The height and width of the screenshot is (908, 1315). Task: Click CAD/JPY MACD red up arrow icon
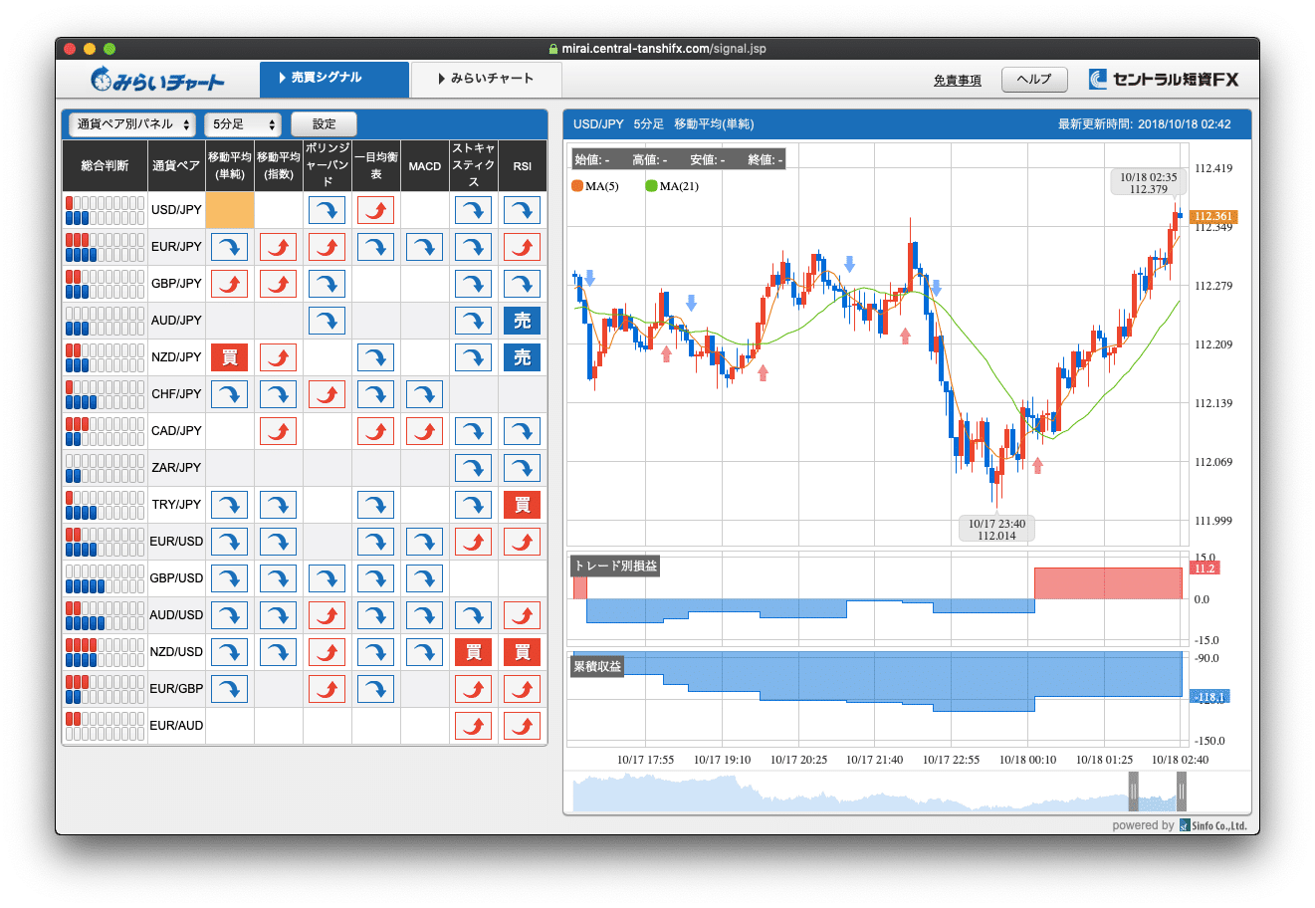pos(424,431)
